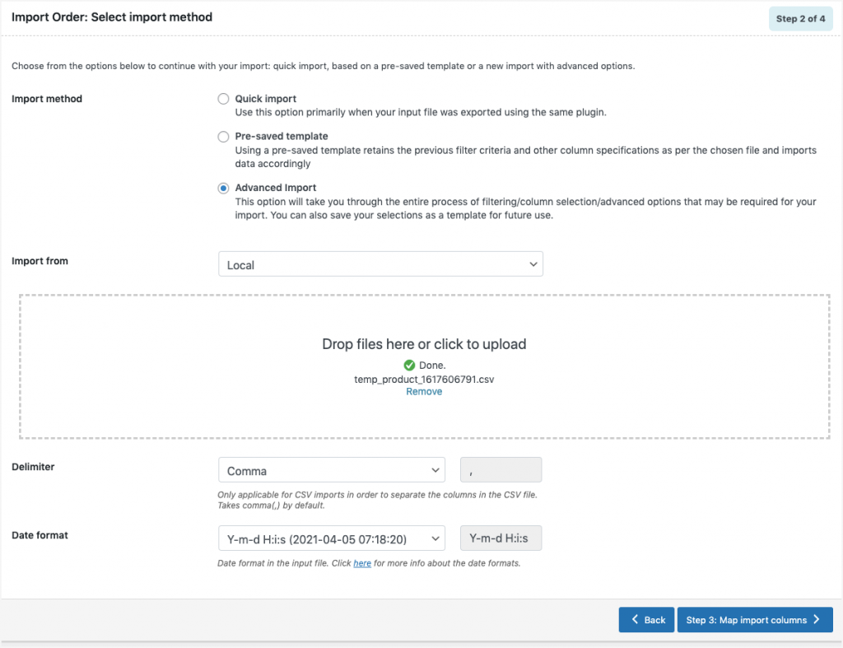Click the Y-m-d H:i:s format text field
This screenshot has height=648, width=843.
click(x=501, y=539)
